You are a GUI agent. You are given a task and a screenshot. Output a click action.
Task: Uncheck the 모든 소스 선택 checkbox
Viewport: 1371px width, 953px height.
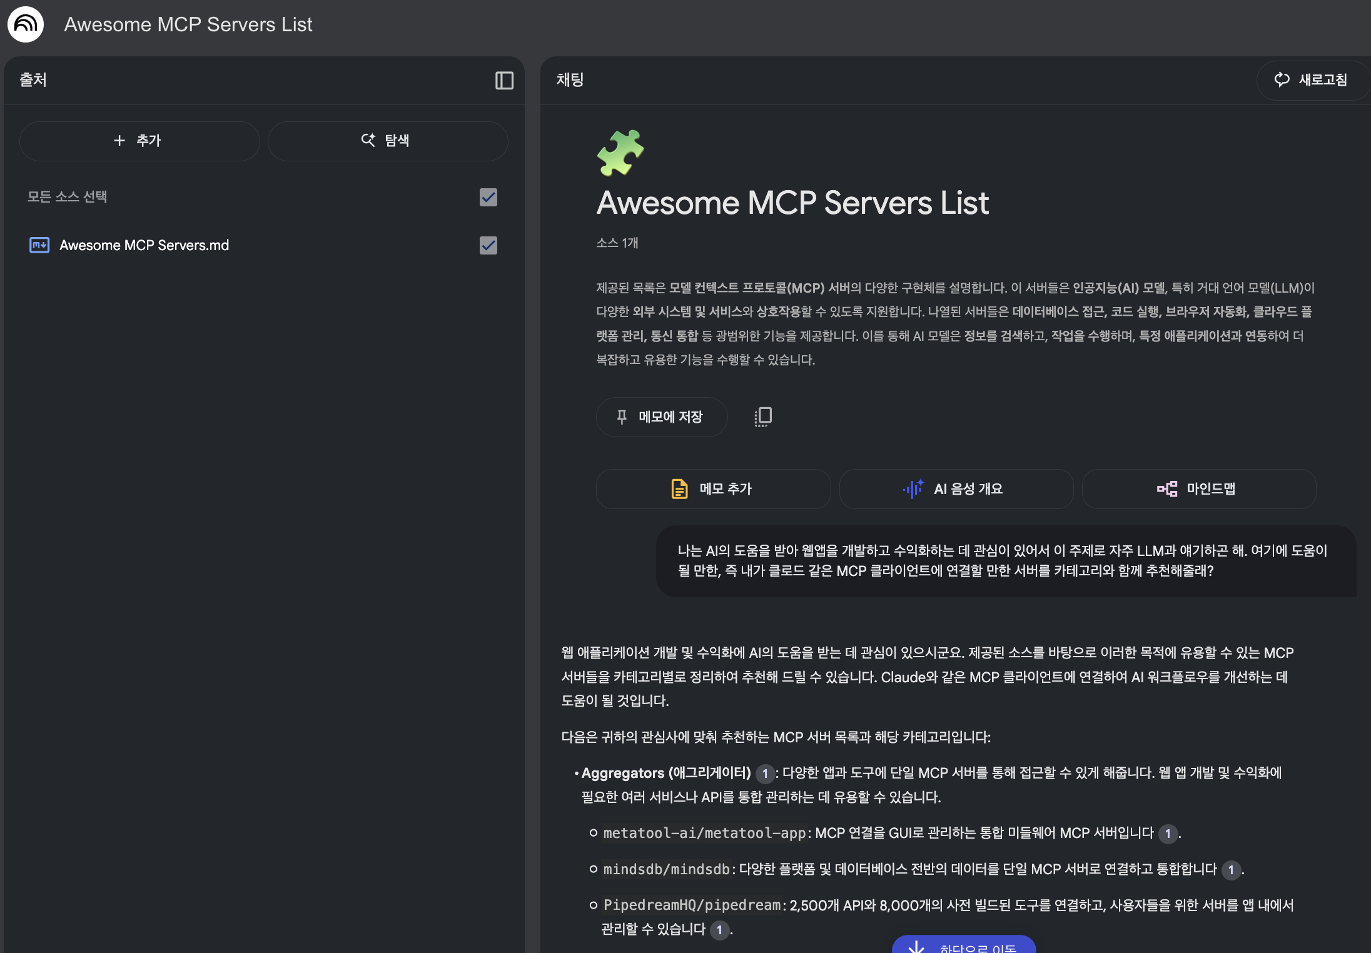488,198
